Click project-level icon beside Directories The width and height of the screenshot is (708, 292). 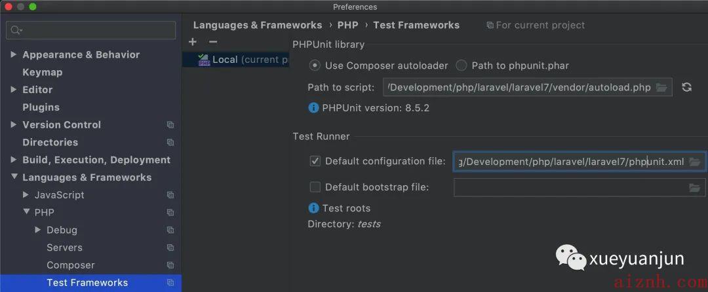(170, 142)
